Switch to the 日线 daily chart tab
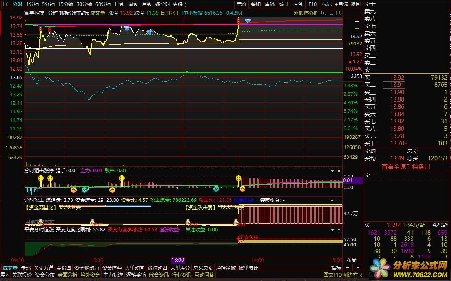This screenshot has height=281, width=451. [x=119, y=4]
